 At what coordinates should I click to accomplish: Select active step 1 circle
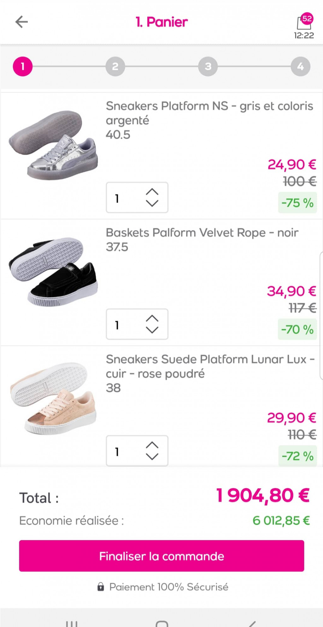[x=22, y=67]
